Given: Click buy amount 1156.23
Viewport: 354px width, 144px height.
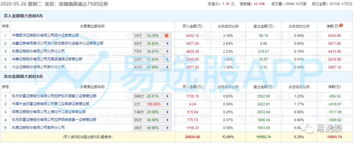Looking at the screenshot, I should [x=192, y=128].
